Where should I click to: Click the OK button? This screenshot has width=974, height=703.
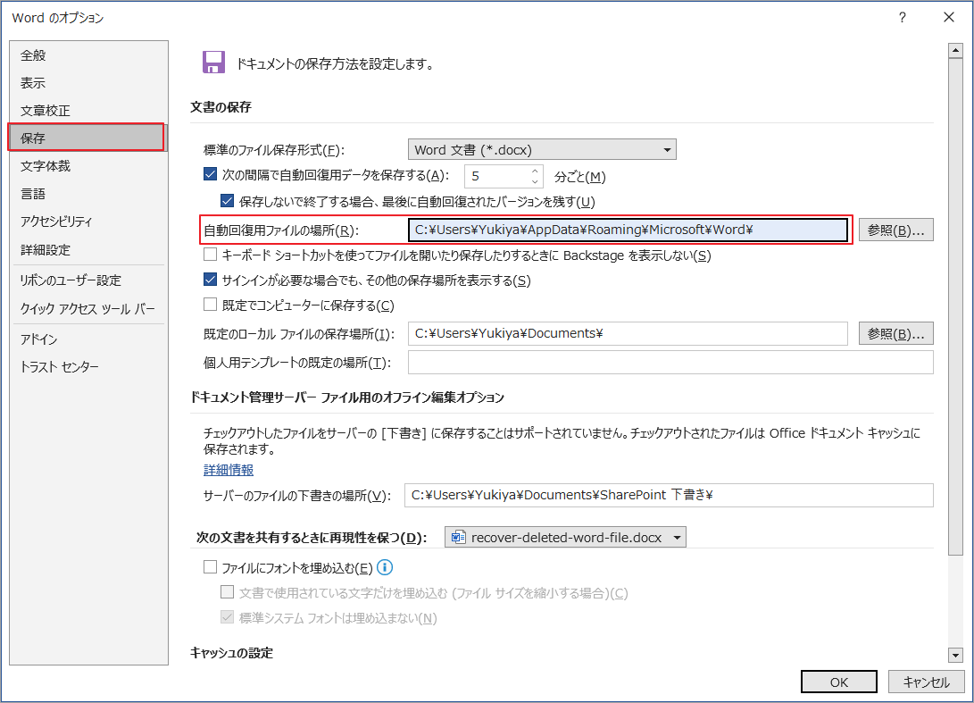click(838, 682)
